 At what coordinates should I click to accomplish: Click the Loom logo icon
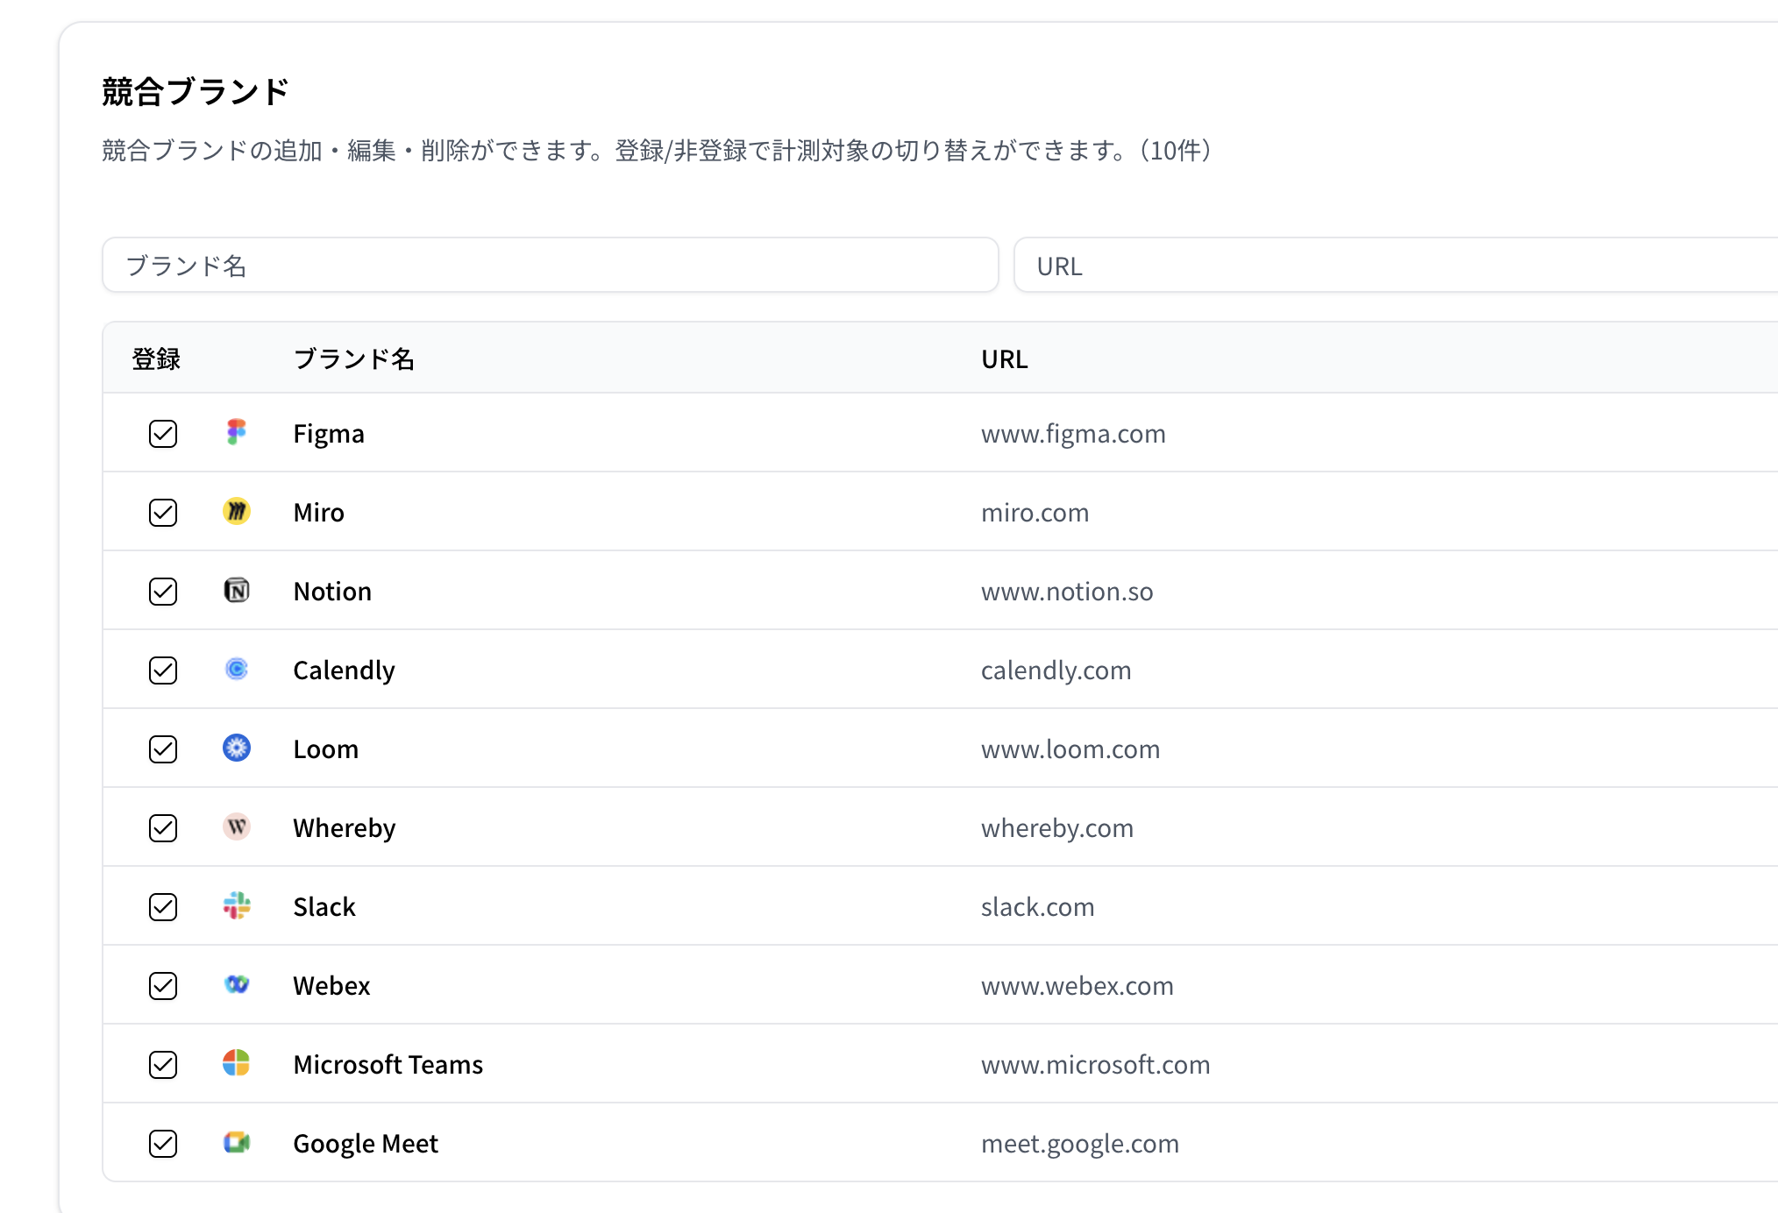pos(236,748)
